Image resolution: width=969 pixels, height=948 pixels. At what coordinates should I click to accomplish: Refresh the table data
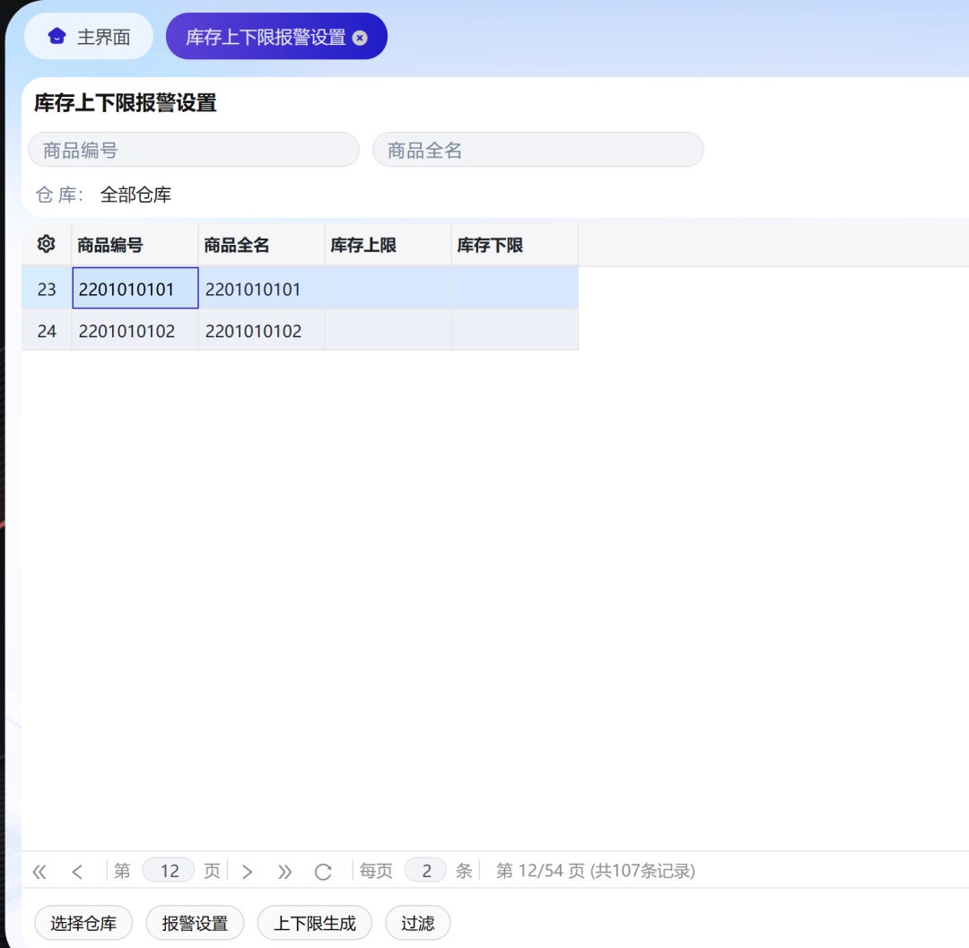point(323,872)
